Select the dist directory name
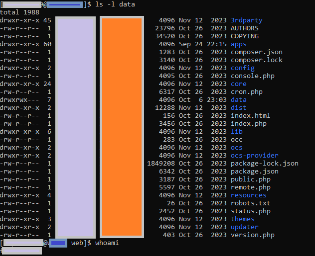Image resolution: width=315 pixels, height=256 pixels. click(x=238, y=108)
